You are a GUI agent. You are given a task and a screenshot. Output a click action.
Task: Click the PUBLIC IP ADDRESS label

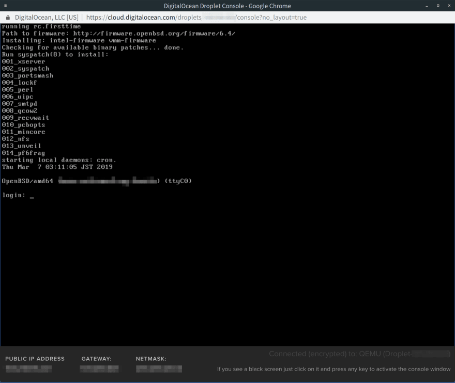(x=35, y=359)
